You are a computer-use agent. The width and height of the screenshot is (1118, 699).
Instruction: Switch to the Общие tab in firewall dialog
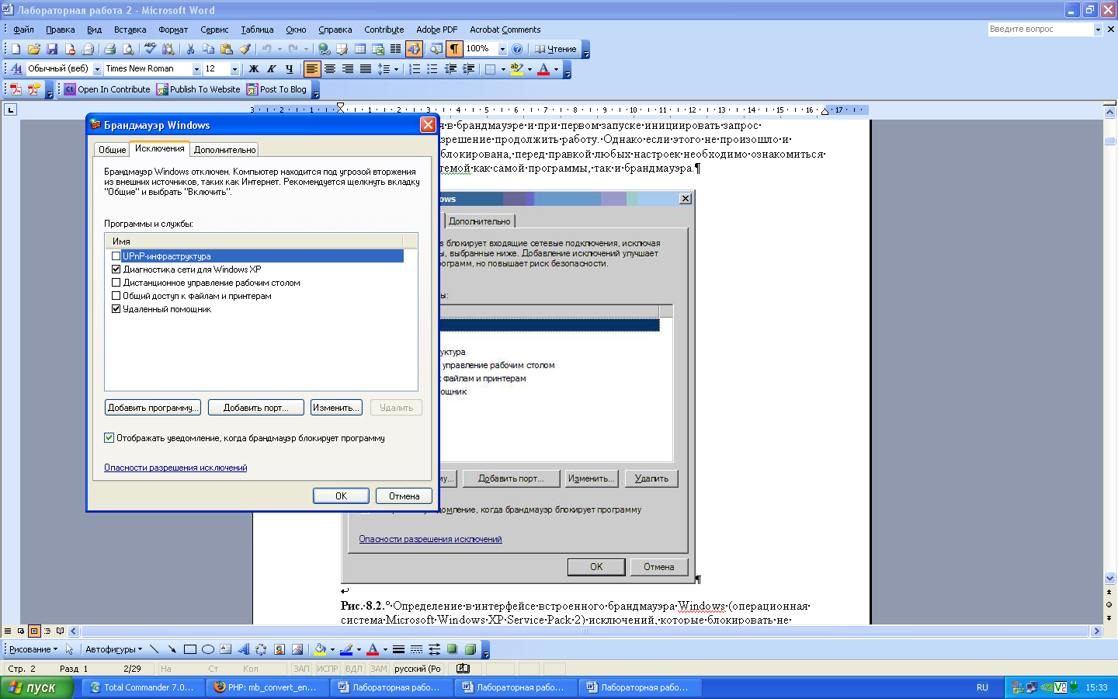112,150
